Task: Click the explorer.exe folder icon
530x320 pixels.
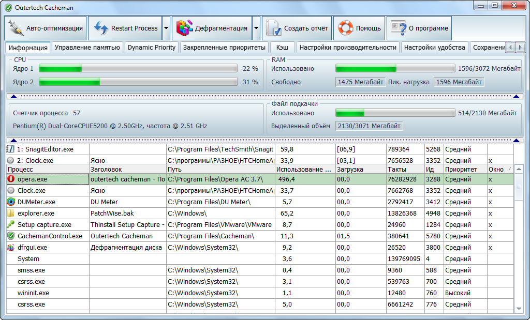Action: point(11,213)
